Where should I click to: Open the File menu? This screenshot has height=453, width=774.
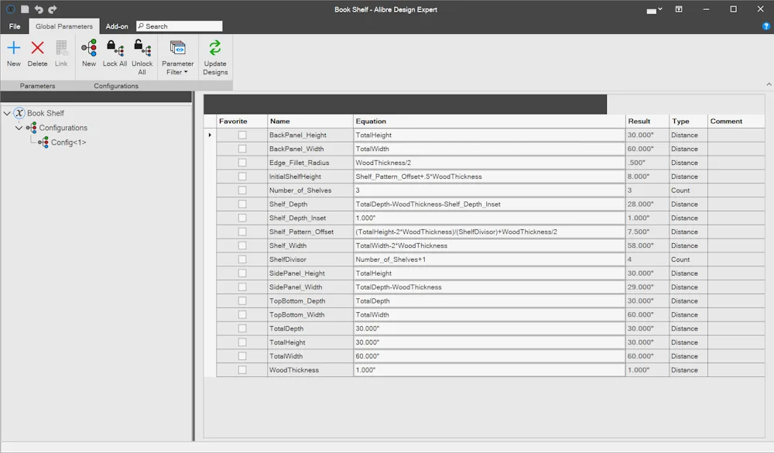[15, 26]
